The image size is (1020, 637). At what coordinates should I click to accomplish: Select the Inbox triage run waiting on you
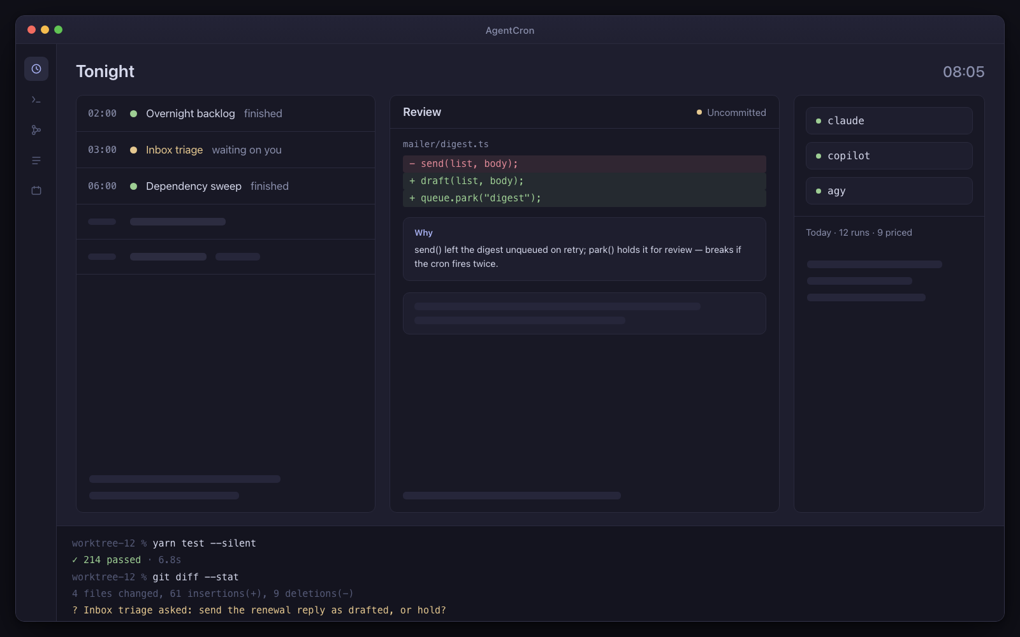click(226, 150)
